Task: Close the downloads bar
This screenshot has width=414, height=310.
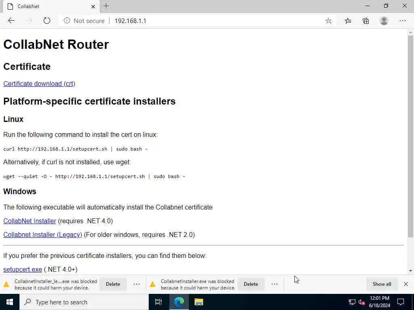Action: tap(406, 284)
